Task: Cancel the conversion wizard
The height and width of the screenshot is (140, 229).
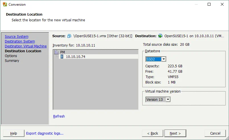Action: pos(215,133)
